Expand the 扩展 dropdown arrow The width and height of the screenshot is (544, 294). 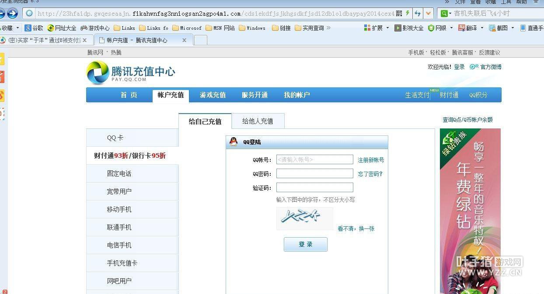coord(387,28)
